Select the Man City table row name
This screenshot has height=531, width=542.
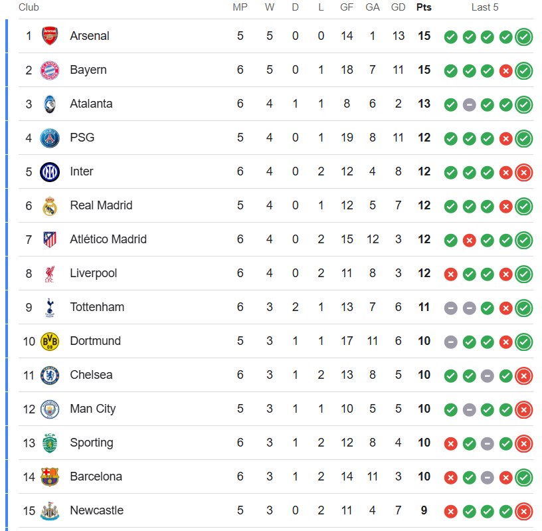coord(92,409)
